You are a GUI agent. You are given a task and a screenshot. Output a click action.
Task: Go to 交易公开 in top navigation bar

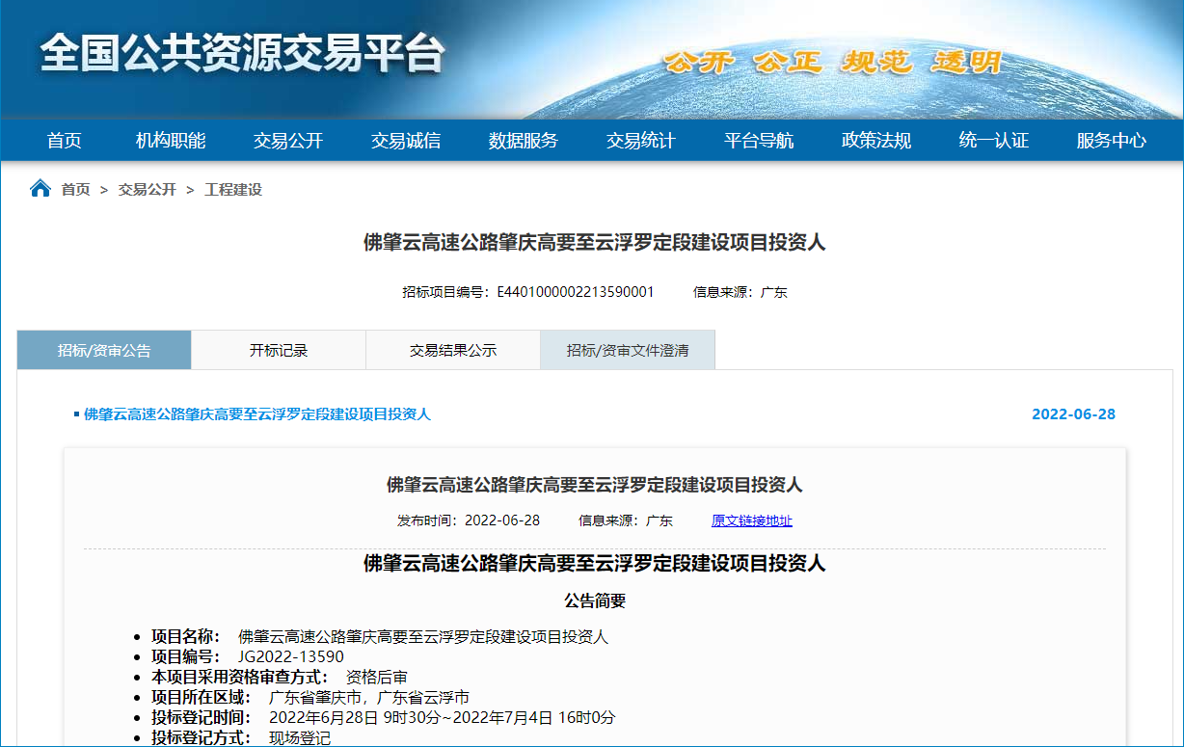(288, 141)
